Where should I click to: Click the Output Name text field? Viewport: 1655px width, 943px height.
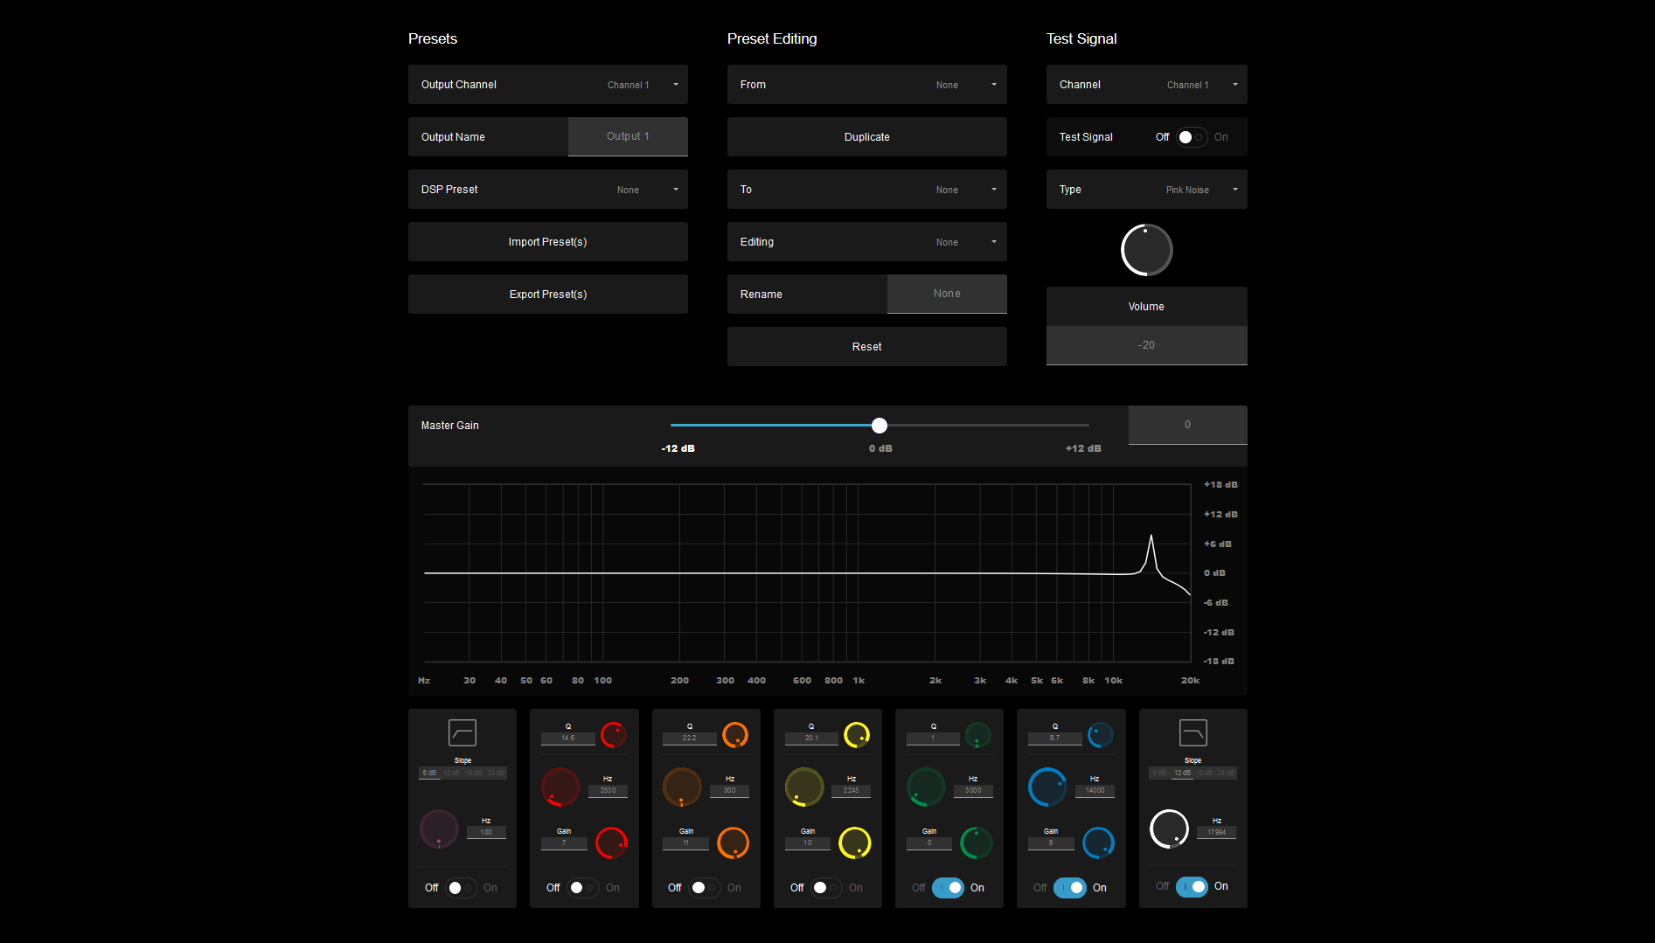pos(628,137)
